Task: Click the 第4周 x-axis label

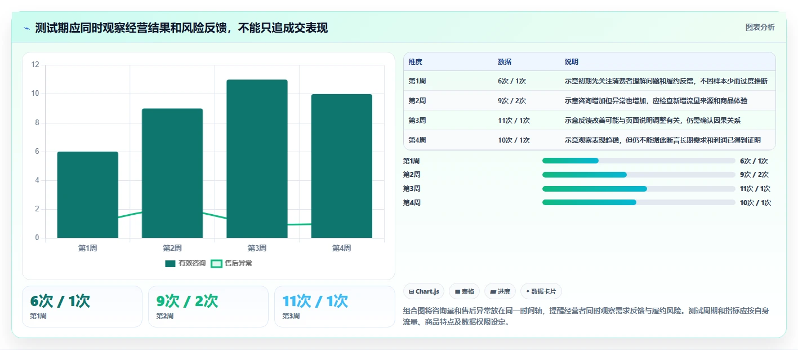Action: pos(341,248)
